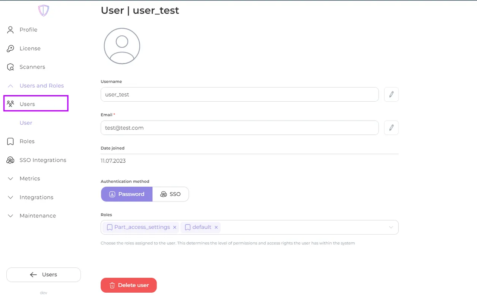Switch authentication method to SSO
This screenshot has height=299, width=477.
171,194
